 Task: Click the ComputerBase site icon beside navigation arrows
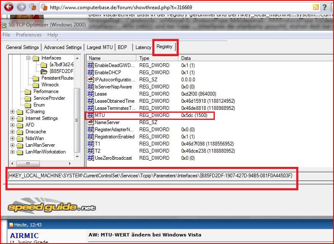(x=33, y=7)
